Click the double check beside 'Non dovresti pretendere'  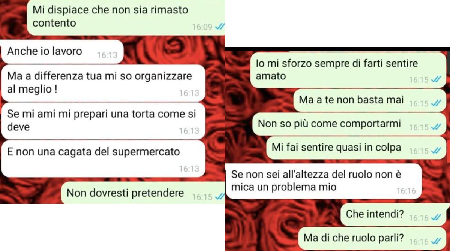tap(220, 196)
